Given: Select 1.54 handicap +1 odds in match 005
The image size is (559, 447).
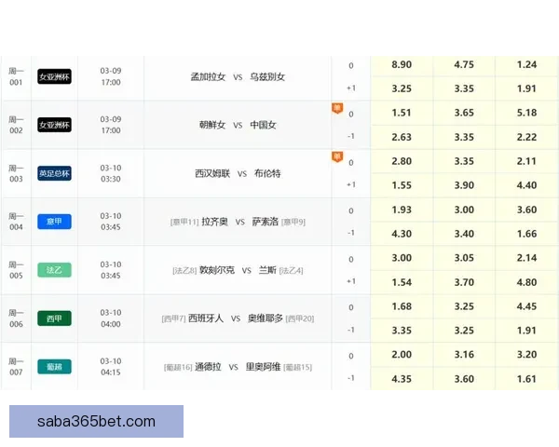Looking at the screenshot, I should click(x=402, y=282).
